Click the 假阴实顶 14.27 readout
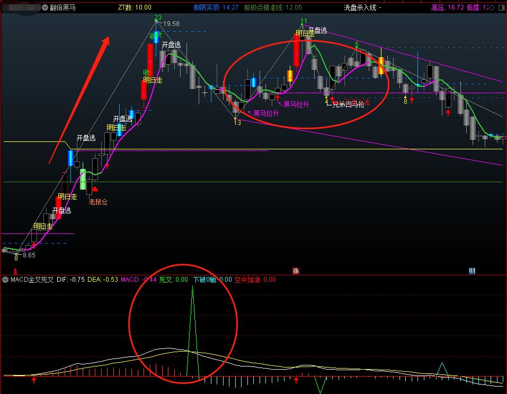 [x=216, y=8]
